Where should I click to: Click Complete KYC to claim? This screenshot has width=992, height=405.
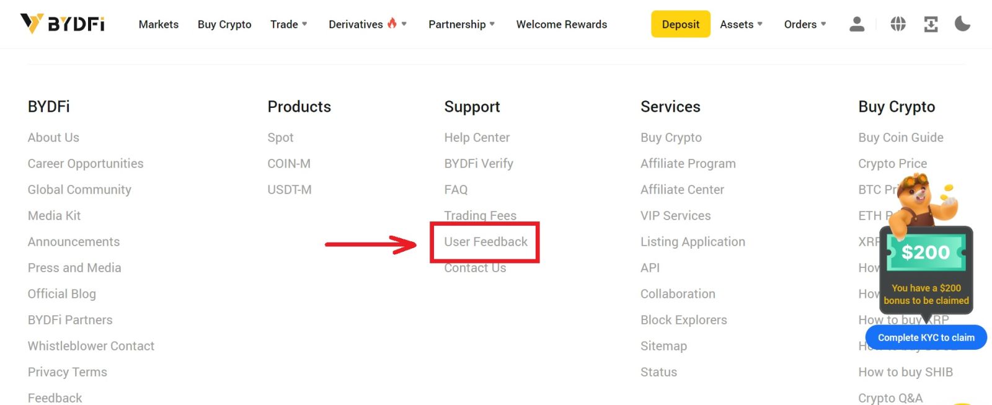pyautogui.click(x=926, y=337)
